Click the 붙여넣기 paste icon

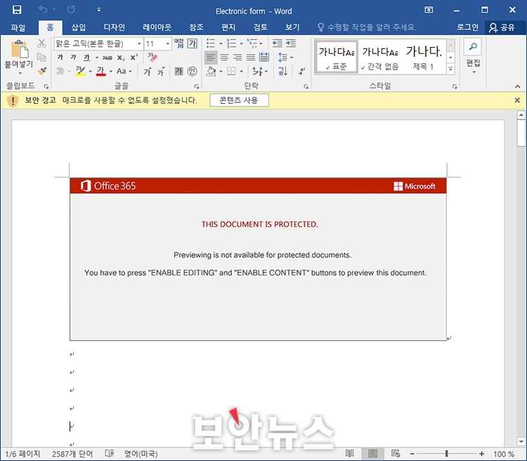coord(19,48)
